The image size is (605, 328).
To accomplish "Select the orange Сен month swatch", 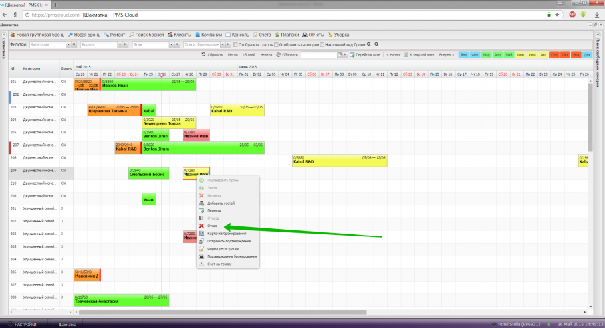I will (x=553, y=55).
